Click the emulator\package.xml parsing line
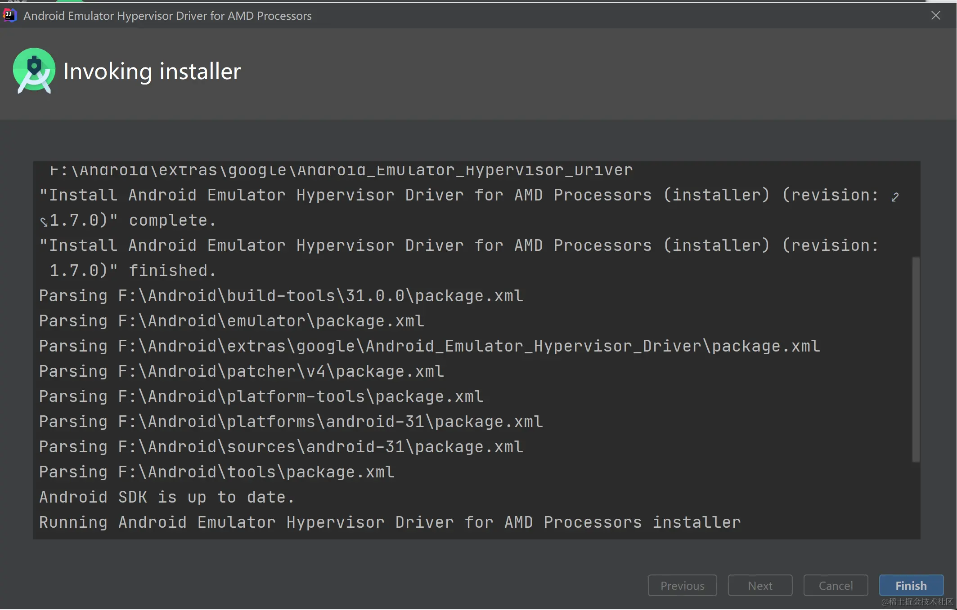The height and width of the screenshot is (610, 957). (x=231, y=321)
